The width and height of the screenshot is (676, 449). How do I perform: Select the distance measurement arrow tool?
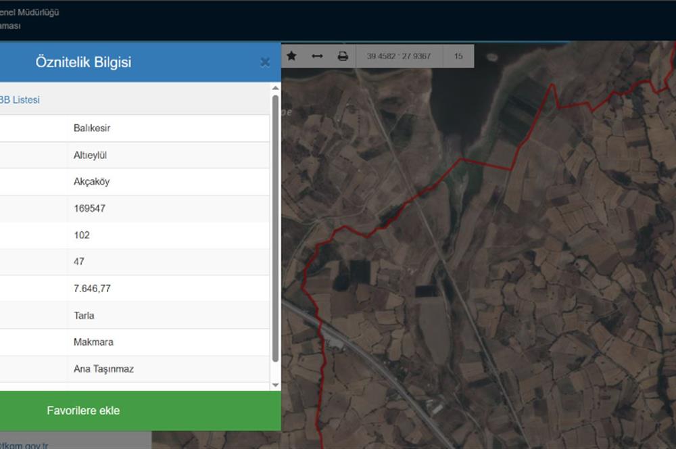pyautogui.click(x=317, y=56)
